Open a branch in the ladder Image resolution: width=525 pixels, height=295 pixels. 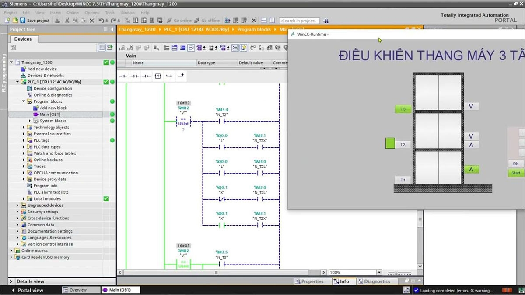point(169,76)
